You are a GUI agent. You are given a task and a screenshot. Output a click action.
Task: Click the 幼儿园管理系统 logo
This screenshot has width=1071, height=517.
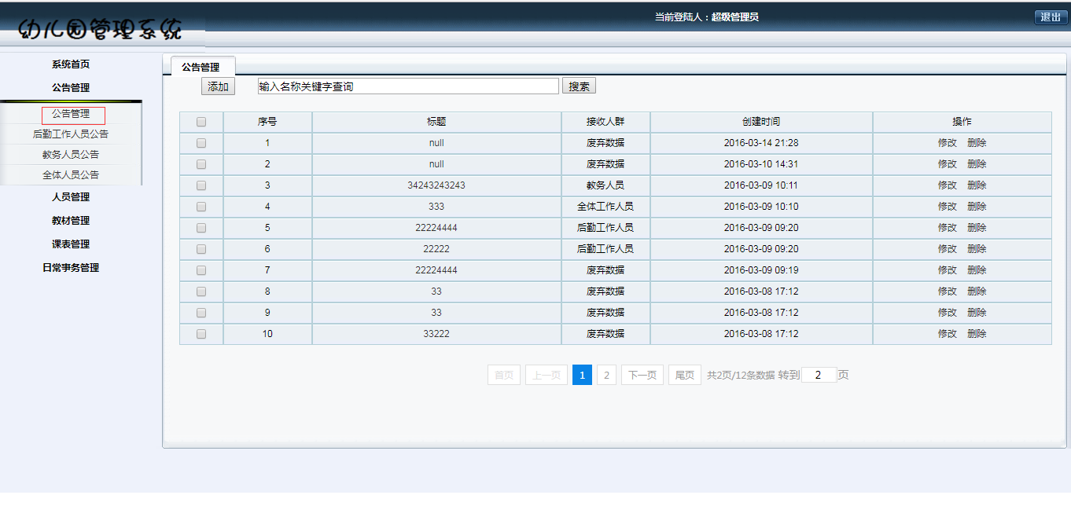[101, 29]
